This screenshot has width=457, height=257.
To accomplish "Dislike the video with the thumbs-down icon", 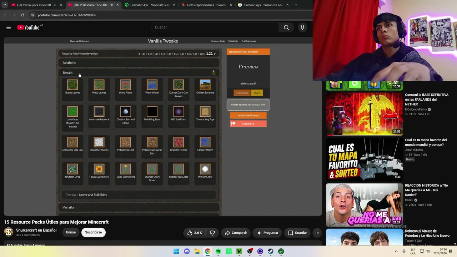I will [212, 233].
